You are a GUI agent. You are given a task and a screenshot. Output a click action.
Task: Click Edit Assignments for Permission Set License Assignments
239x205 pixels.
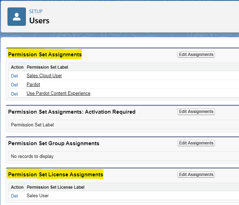196,175
